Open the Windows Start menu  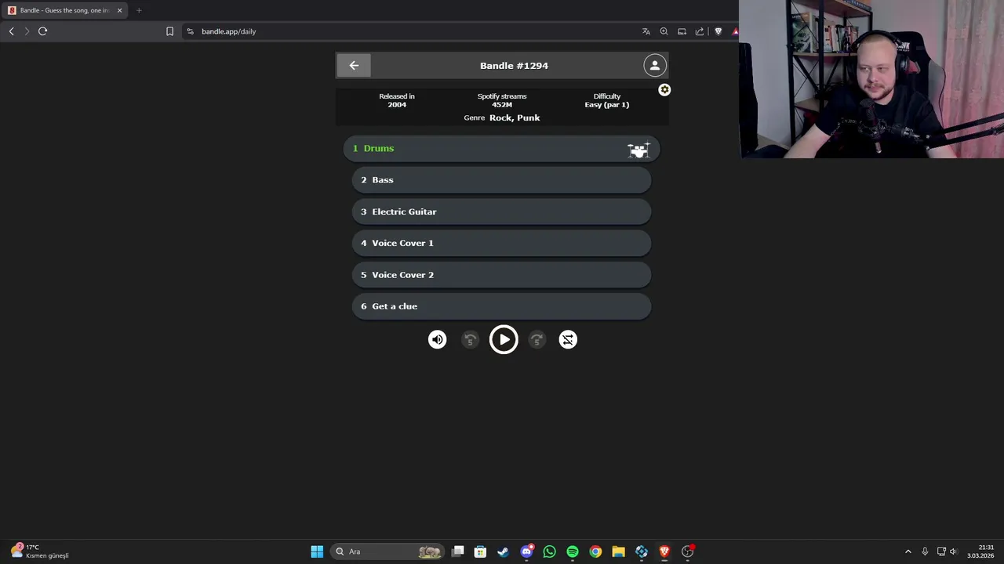click(317, 551)
